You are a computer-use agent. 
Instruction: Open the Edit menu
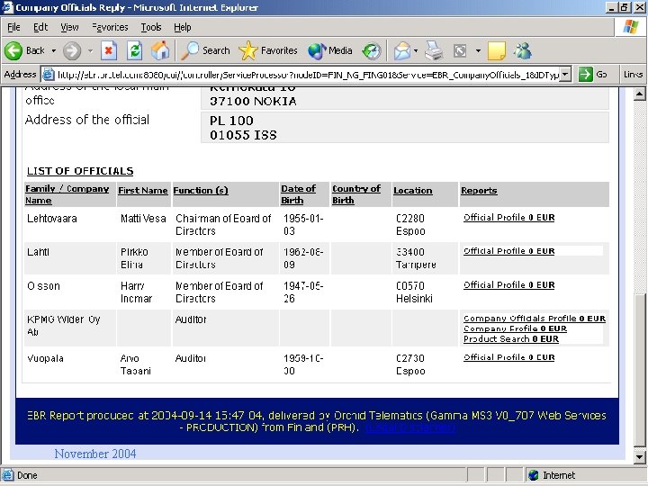[40, 27]
